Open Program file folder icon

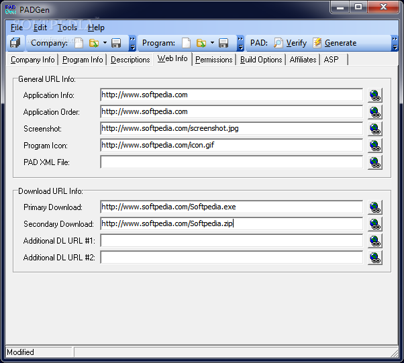[201, 43]
